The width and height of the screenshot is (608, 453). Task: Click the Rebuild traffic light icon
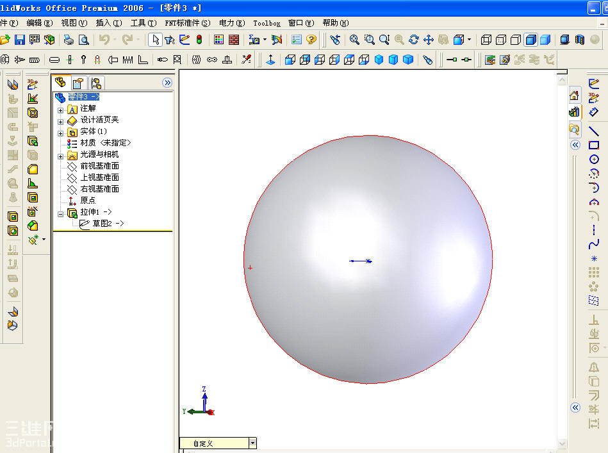point(199,40)
